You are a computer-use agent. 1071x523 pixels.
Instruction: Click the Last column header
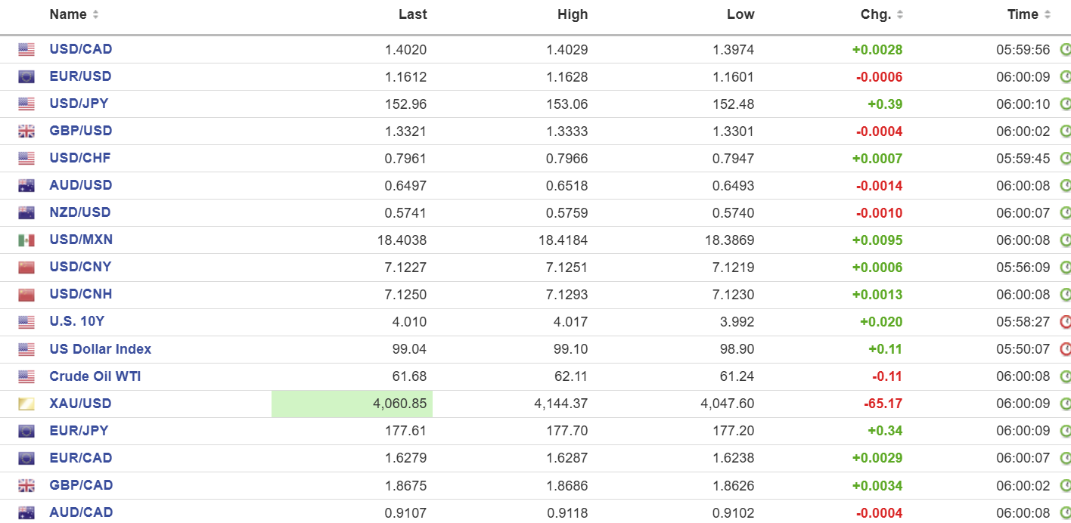[x=412, y=14]
